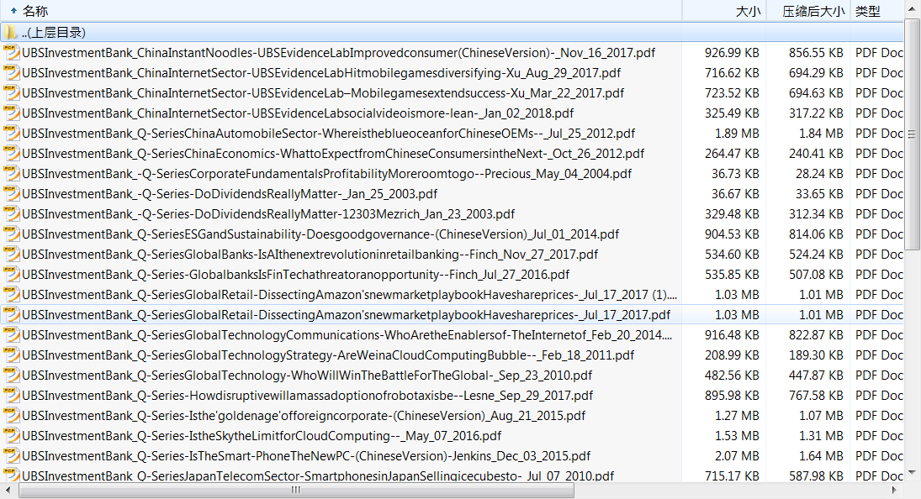Select PDF icon for ChinaEconomics file
Image resolution: width=921 pixels, height=499 pixels.
pyautogui.click(x=12, y=154)
